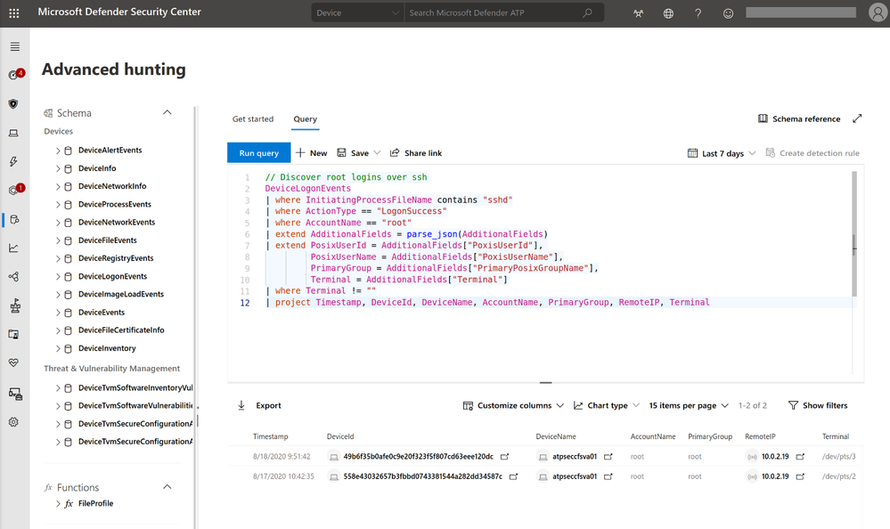Switch to the Get started tab

(x=253, y=118)
